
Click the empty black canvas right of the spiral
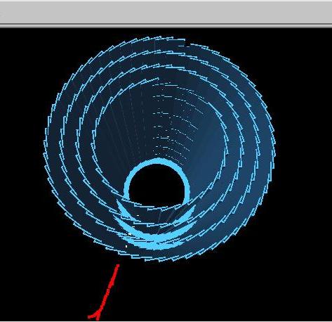tap(304, 164)
